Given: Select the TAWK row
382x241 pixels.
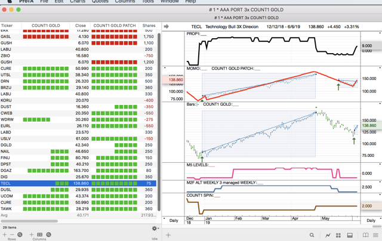Looking at the screenshot, I should (78, 209).
